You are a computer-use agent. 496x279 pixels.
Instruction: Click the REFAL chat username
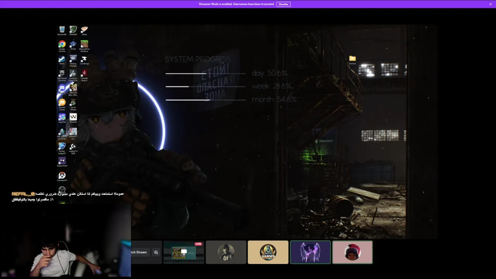pyautogui.click(x=23, y=194)
